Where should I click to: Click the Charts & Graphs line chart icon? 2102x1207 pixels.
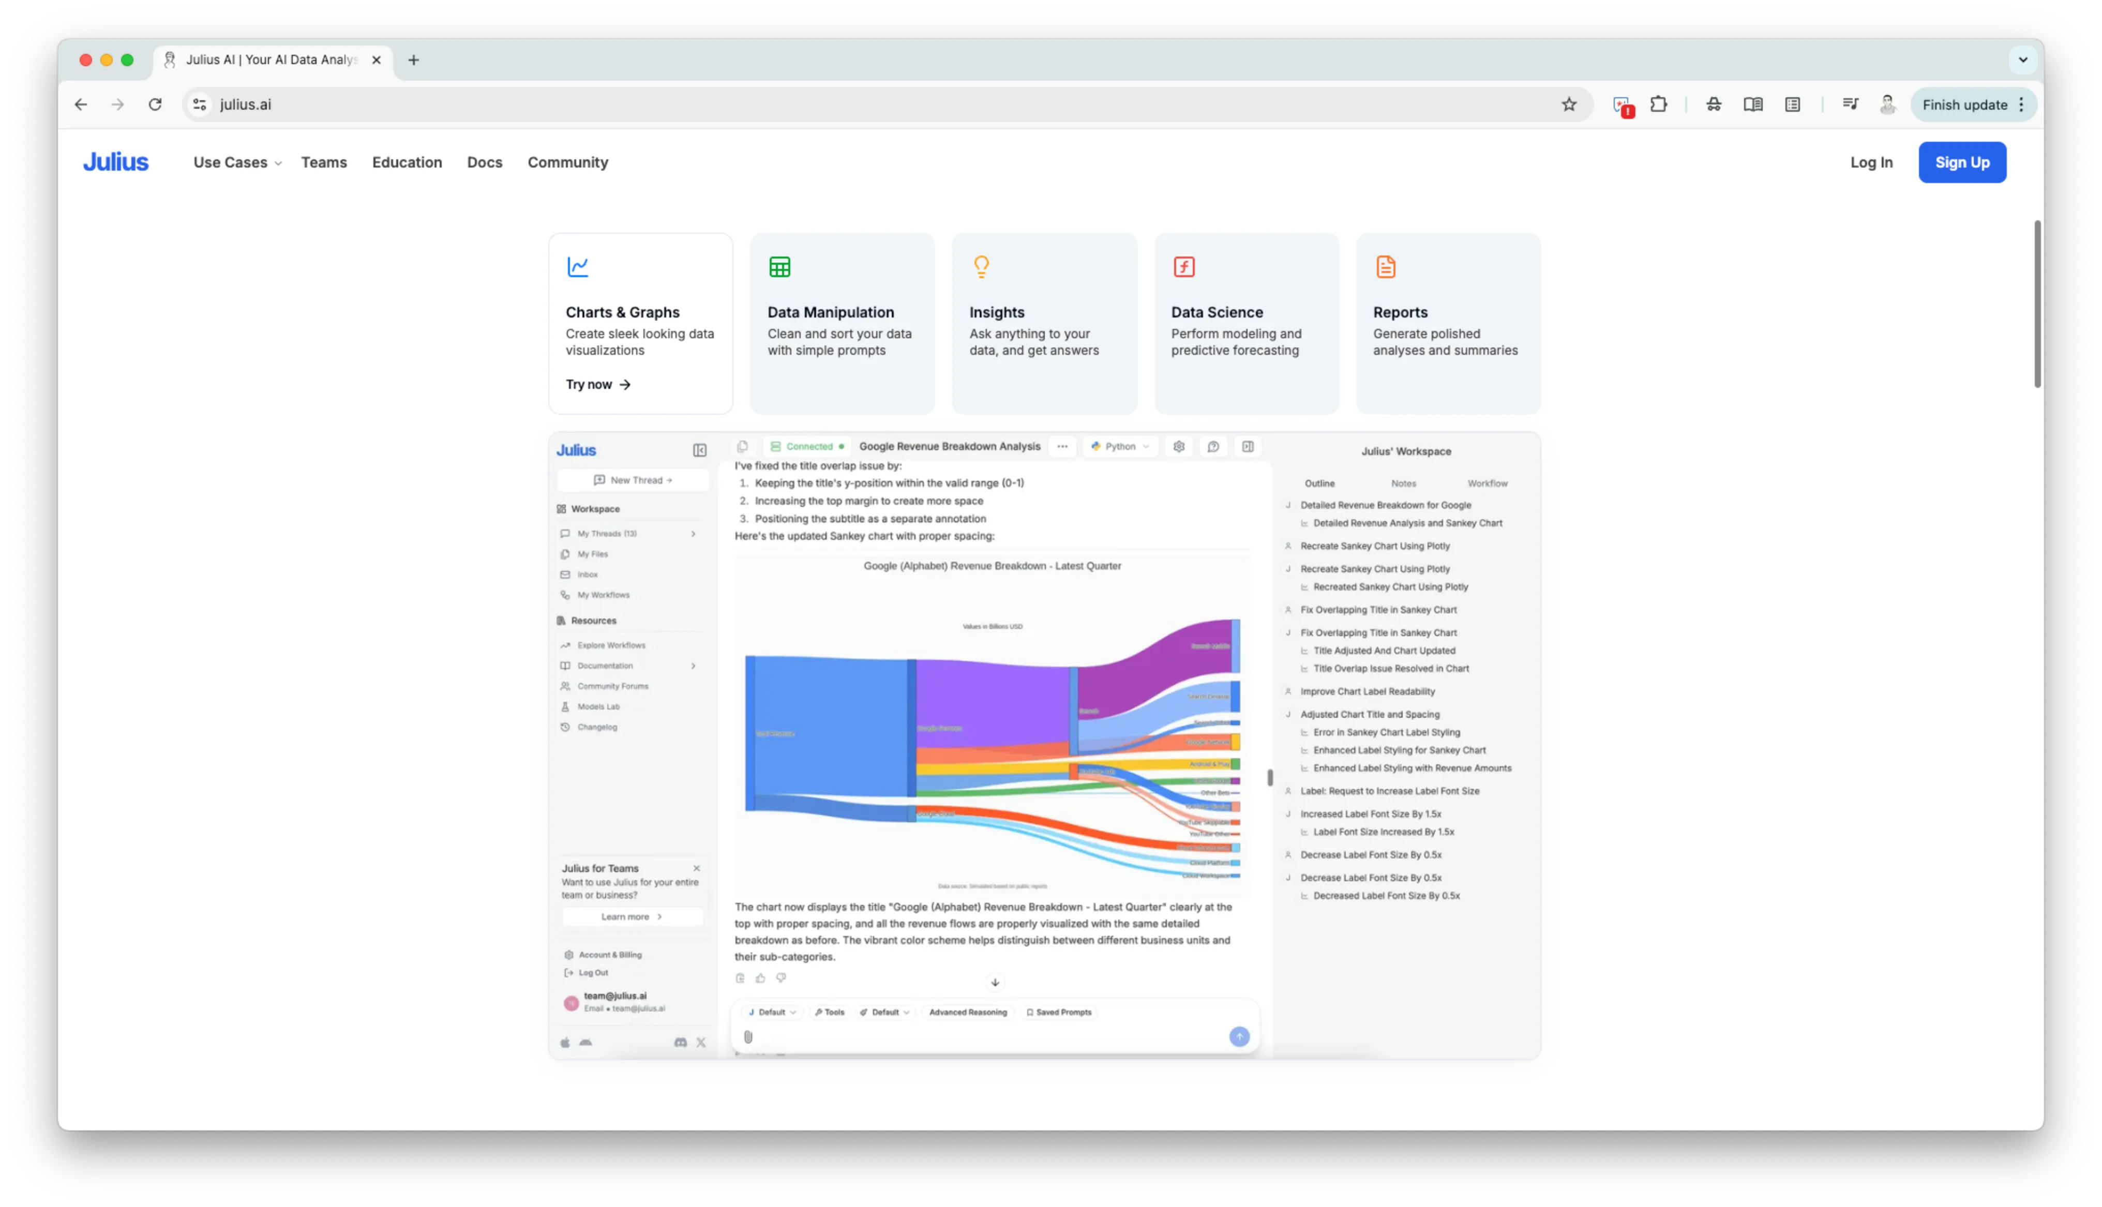(x=578, y=266)
